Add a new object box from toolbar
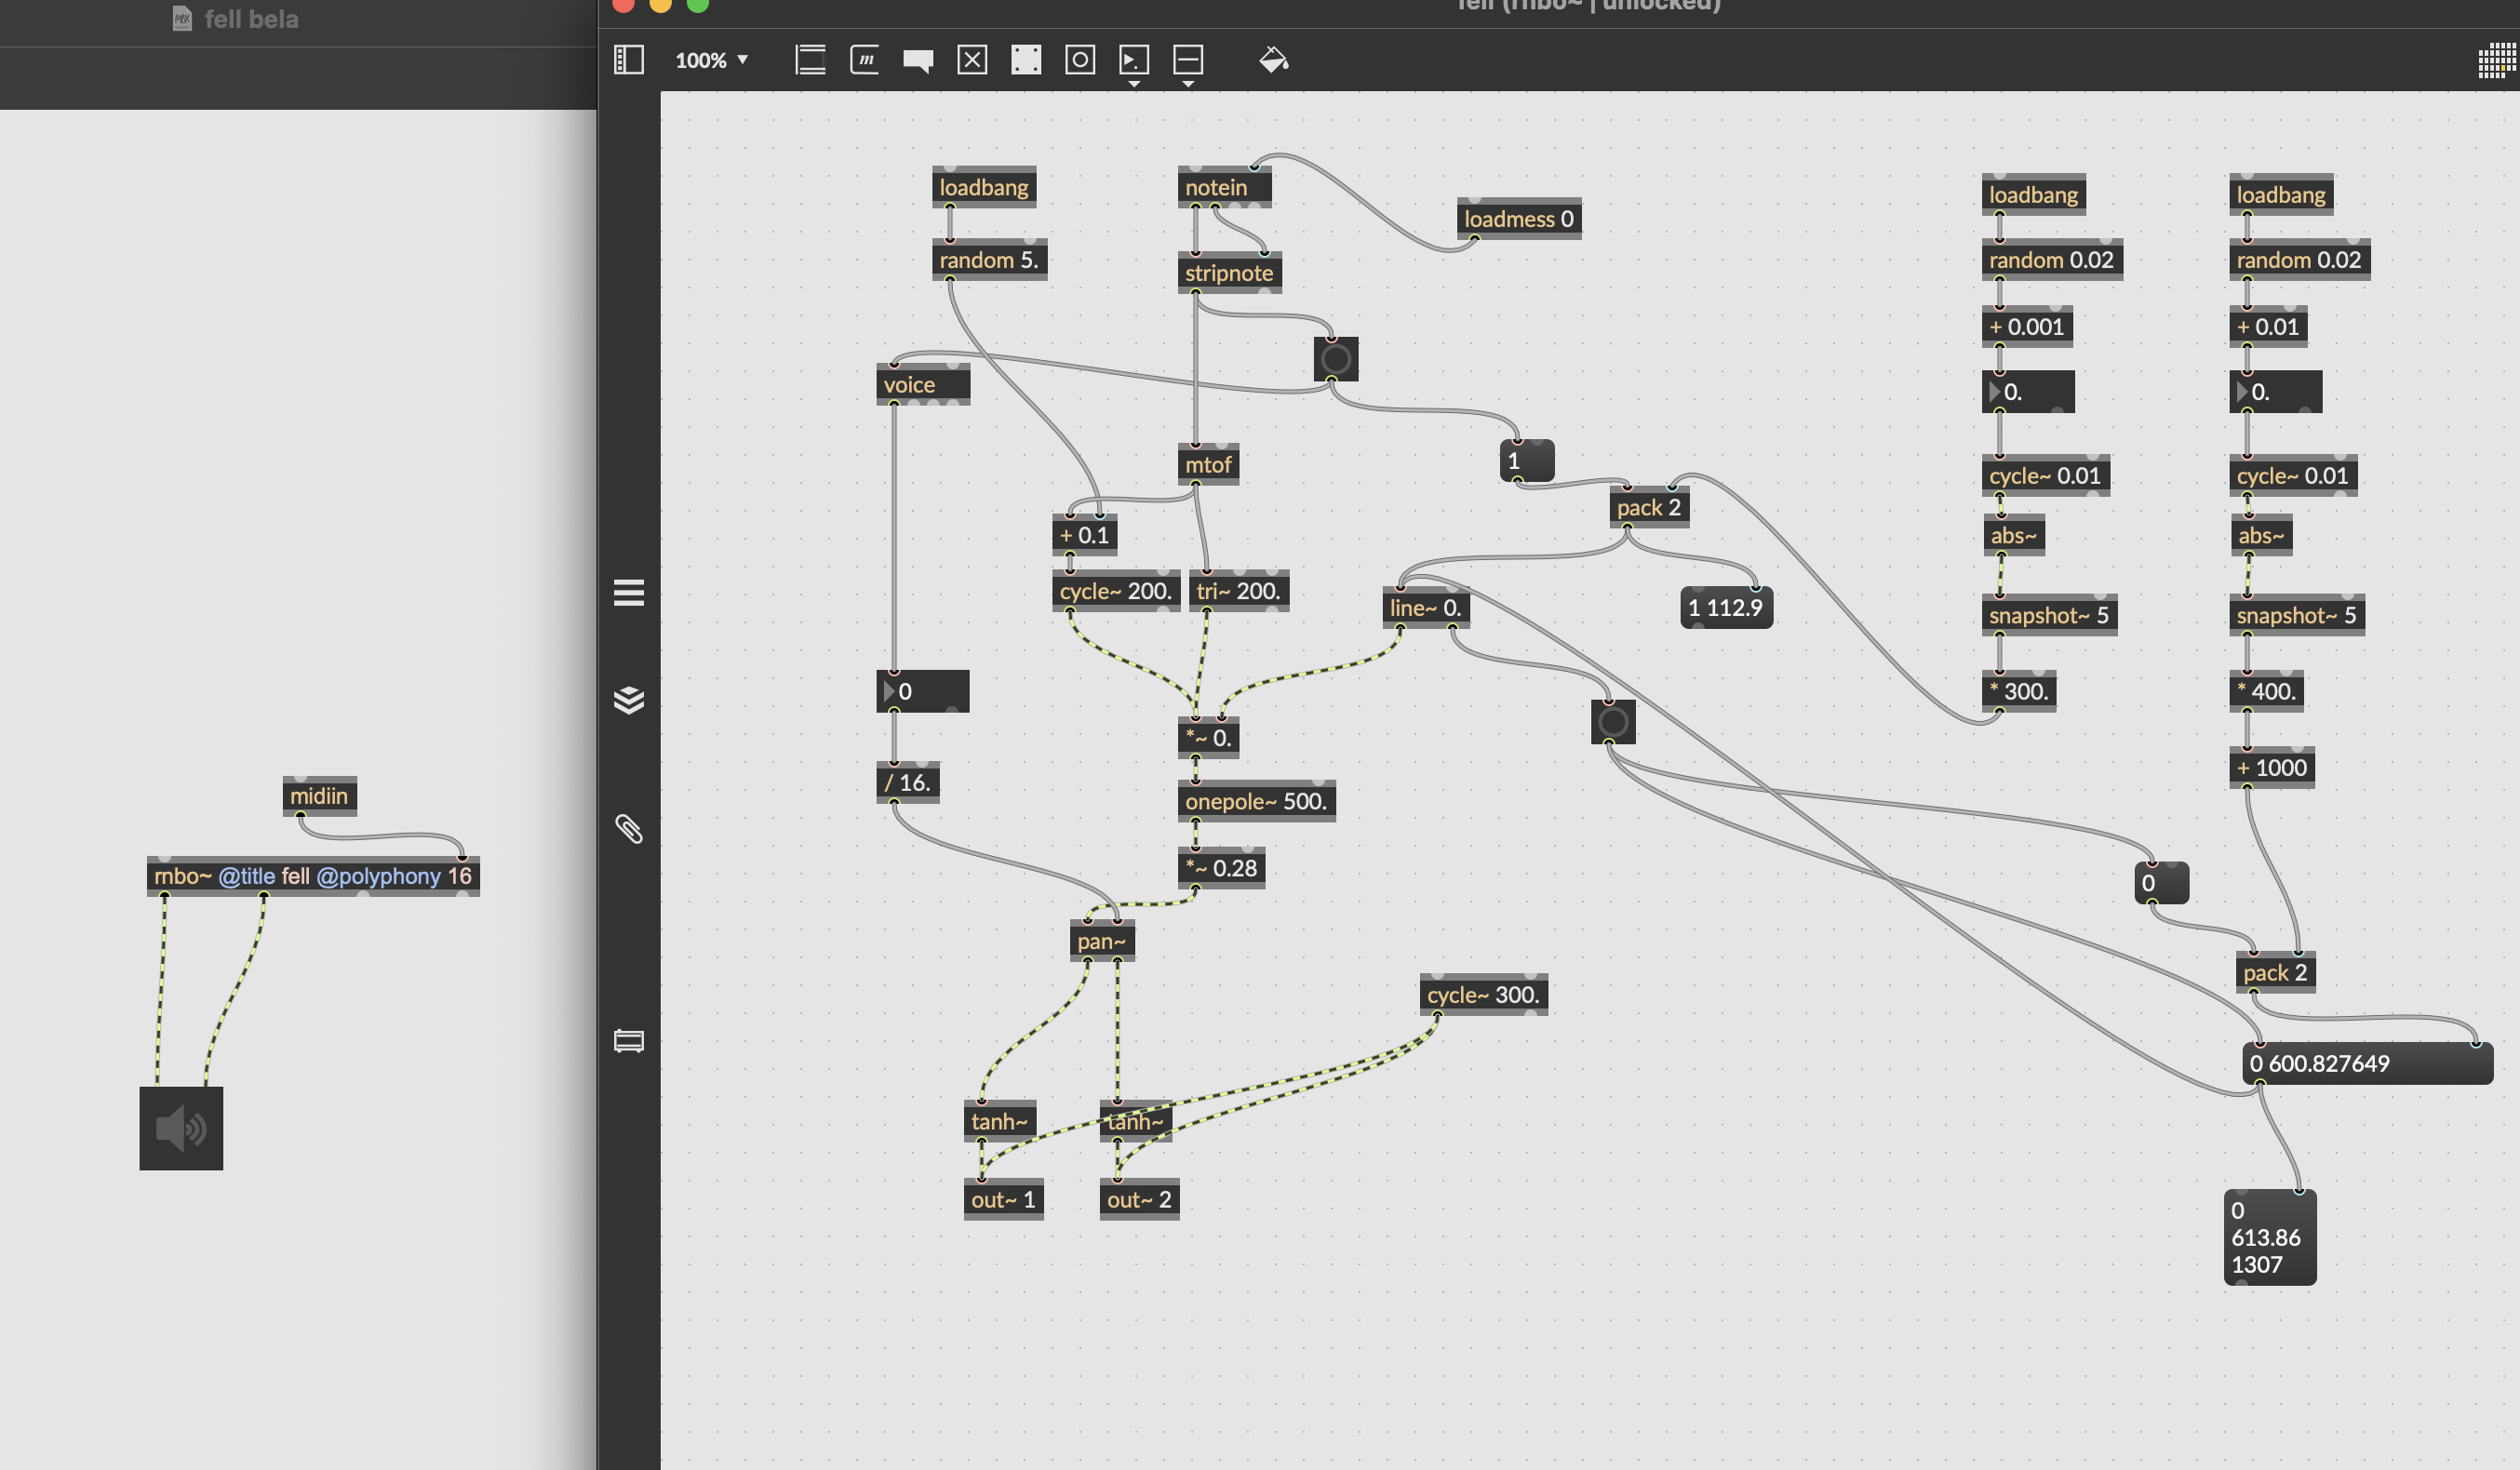Screen dimensions: 2520x1470 pyautogui.click(x=810, y=60)
